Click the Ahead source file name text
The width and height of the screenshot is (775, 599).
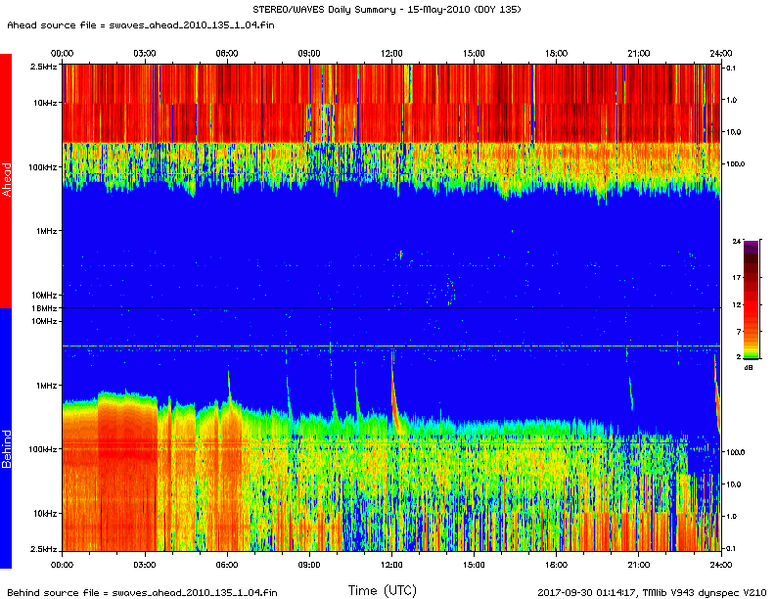(138, 26)
